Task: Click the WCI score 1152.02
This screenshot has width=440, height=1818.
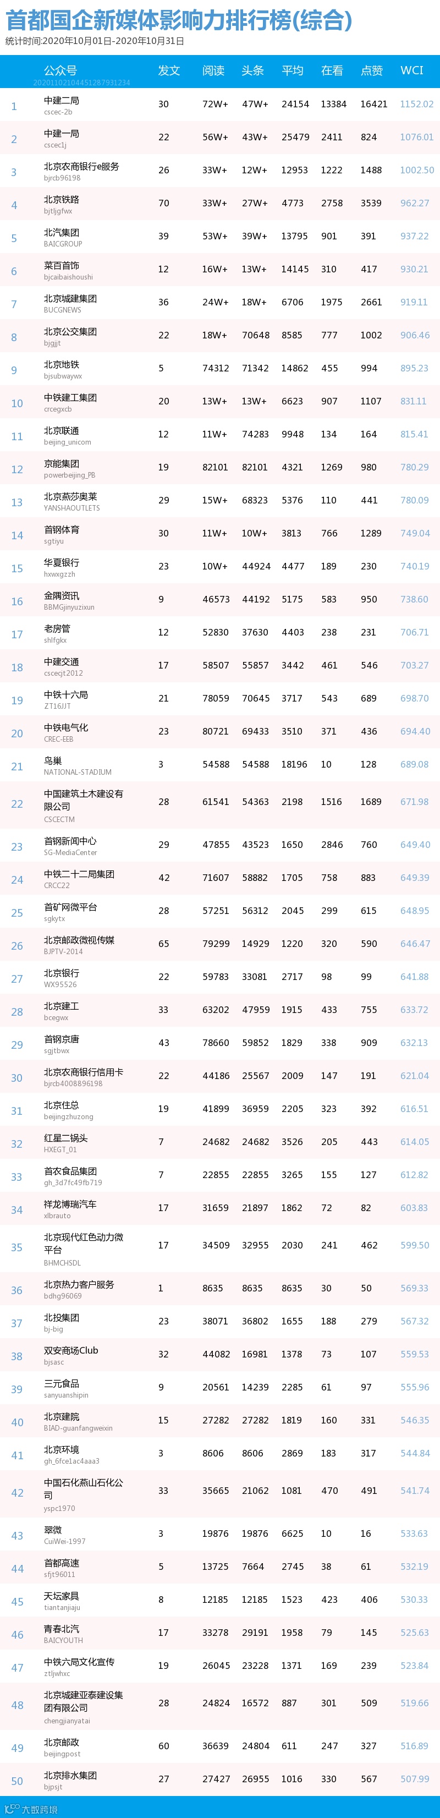Action: point(417,105)
